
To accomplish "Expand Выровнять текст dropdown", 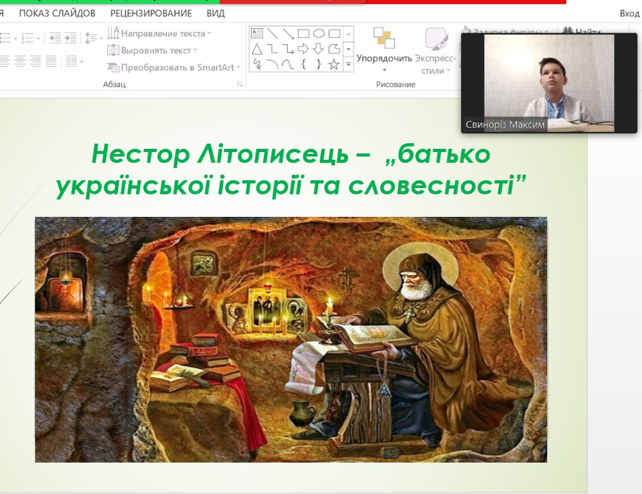I will (152, 50).
